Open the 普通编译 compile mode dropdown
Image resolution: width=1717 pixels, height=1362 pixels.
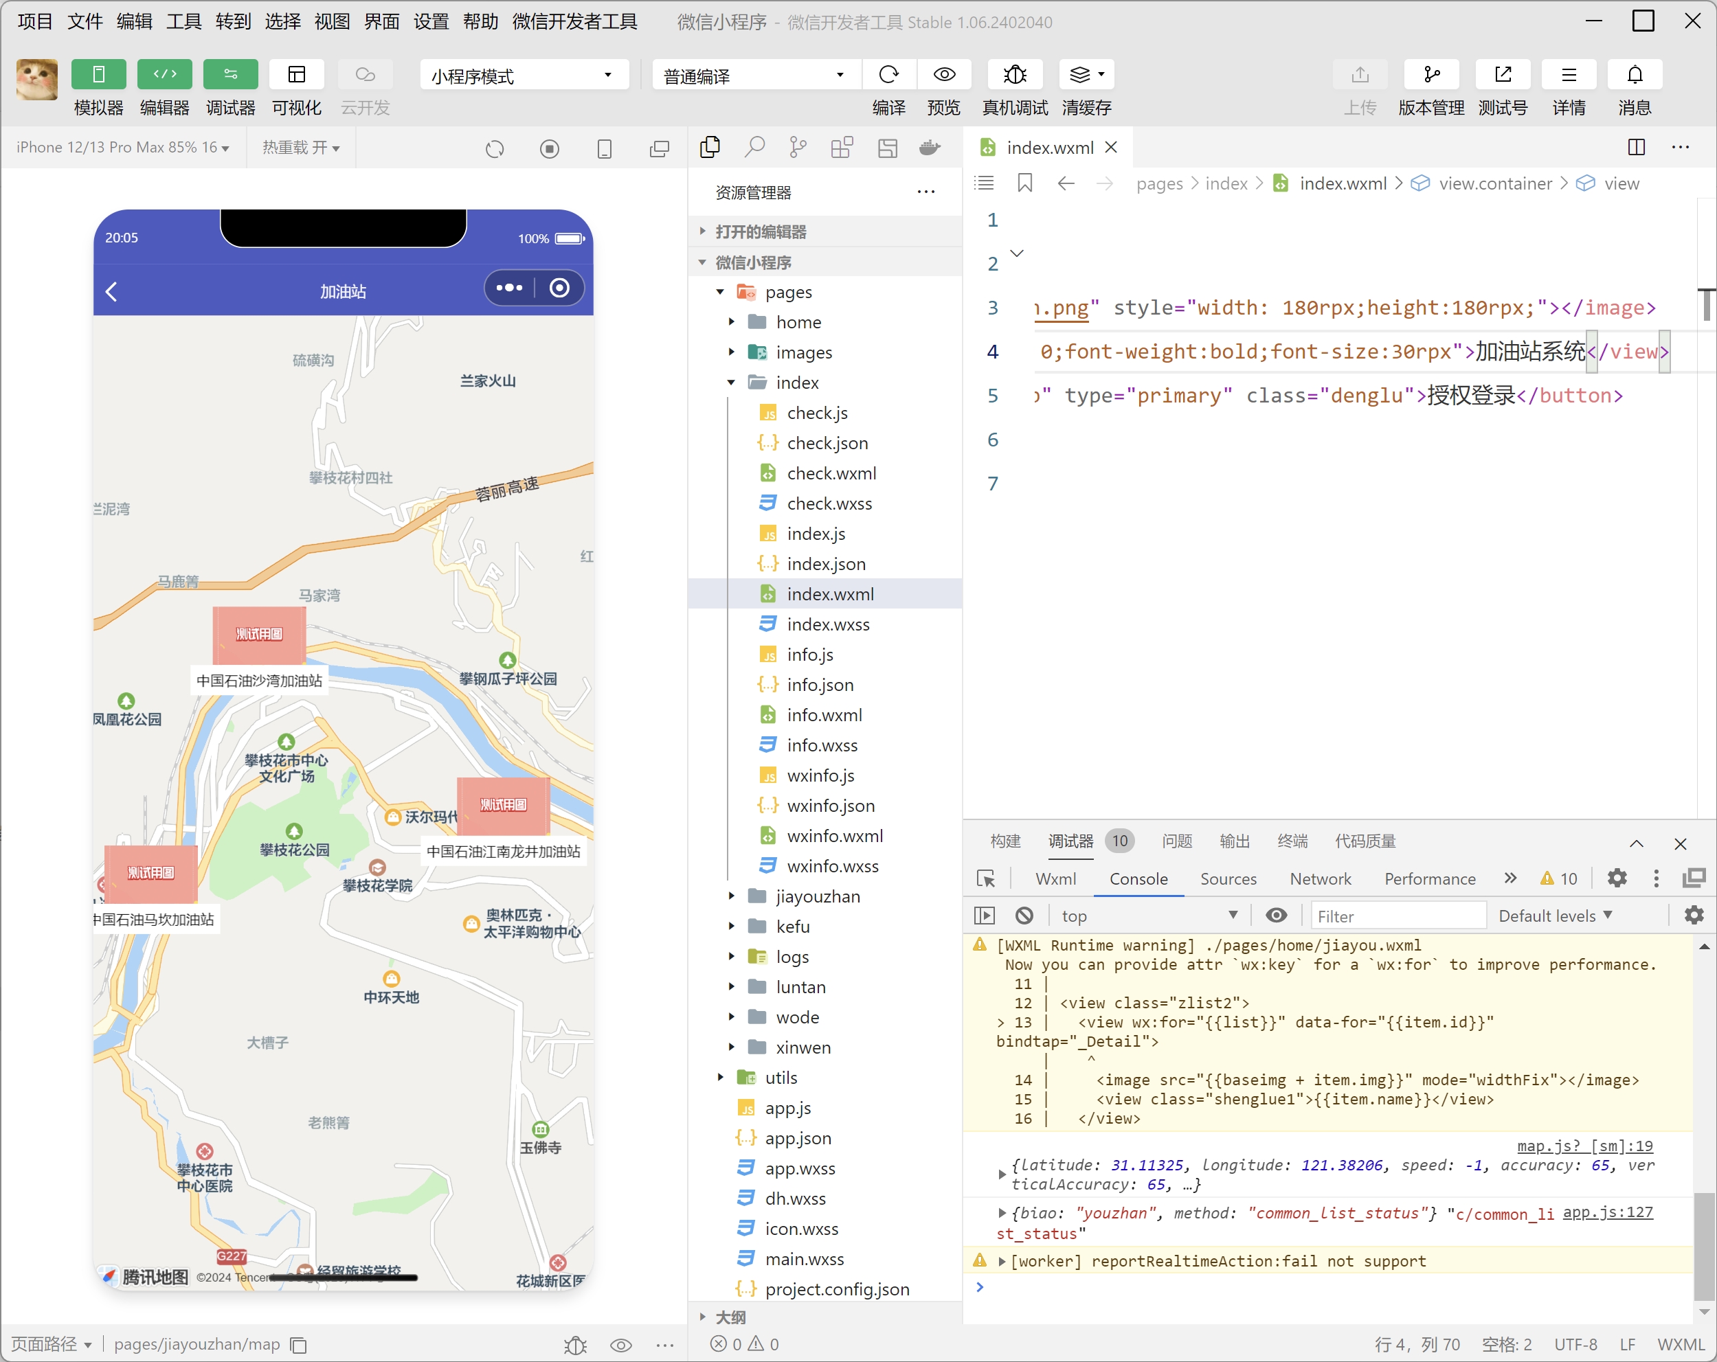[x=755, y=76]
